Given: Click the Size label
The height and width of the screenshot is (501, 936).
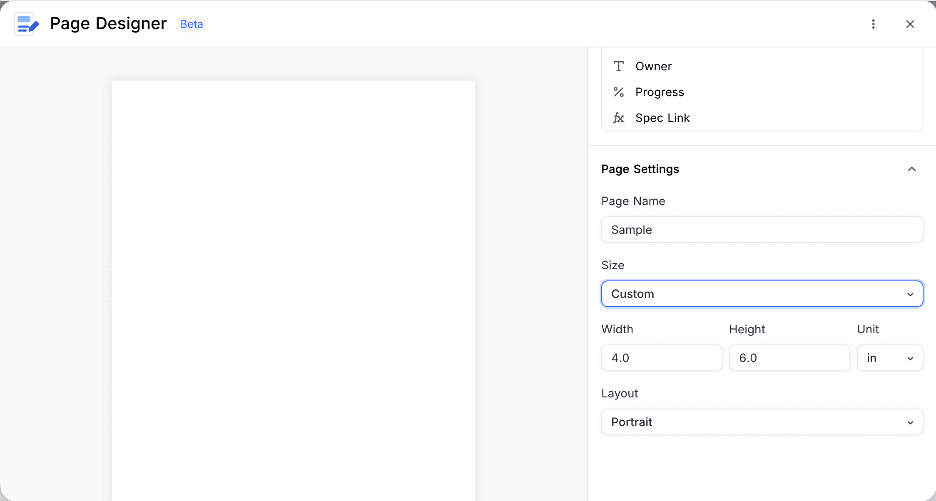Looking at the screenshot, I should coord(613,265).
